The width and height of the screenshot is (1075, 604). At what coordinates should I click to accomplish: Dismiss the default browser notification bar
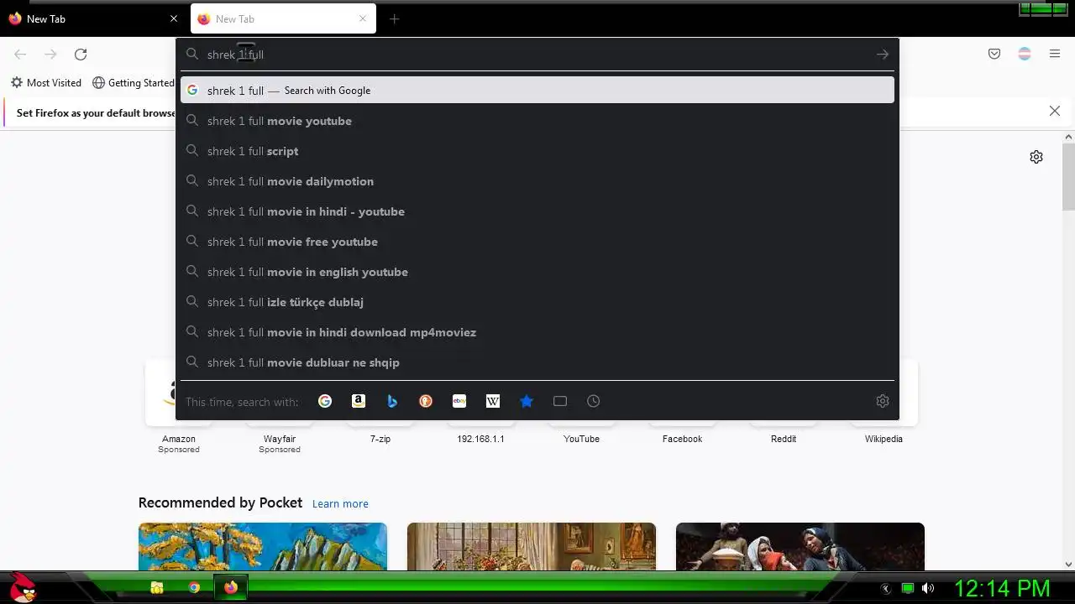coord(1055,111)
